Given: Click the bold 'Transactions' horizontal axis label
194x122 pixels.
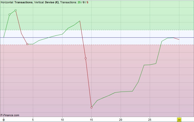Looking at the screenshot, I should coord(24,2).
